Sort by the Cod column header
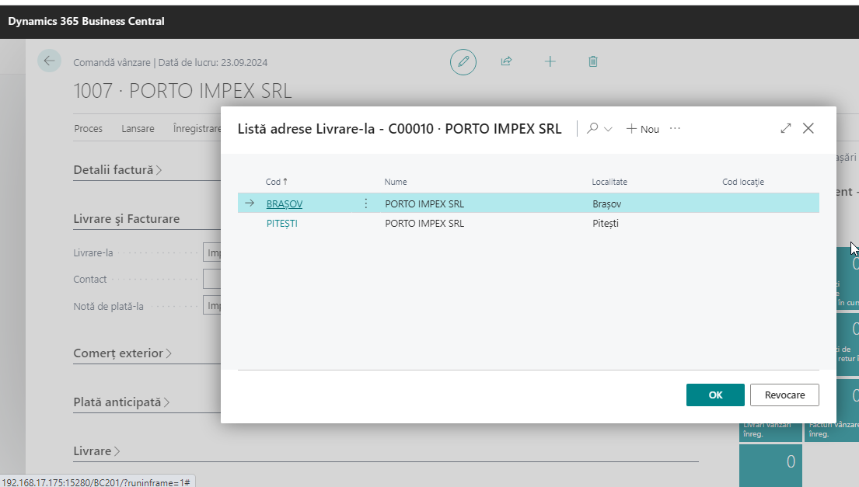 (x=273, y=182)
